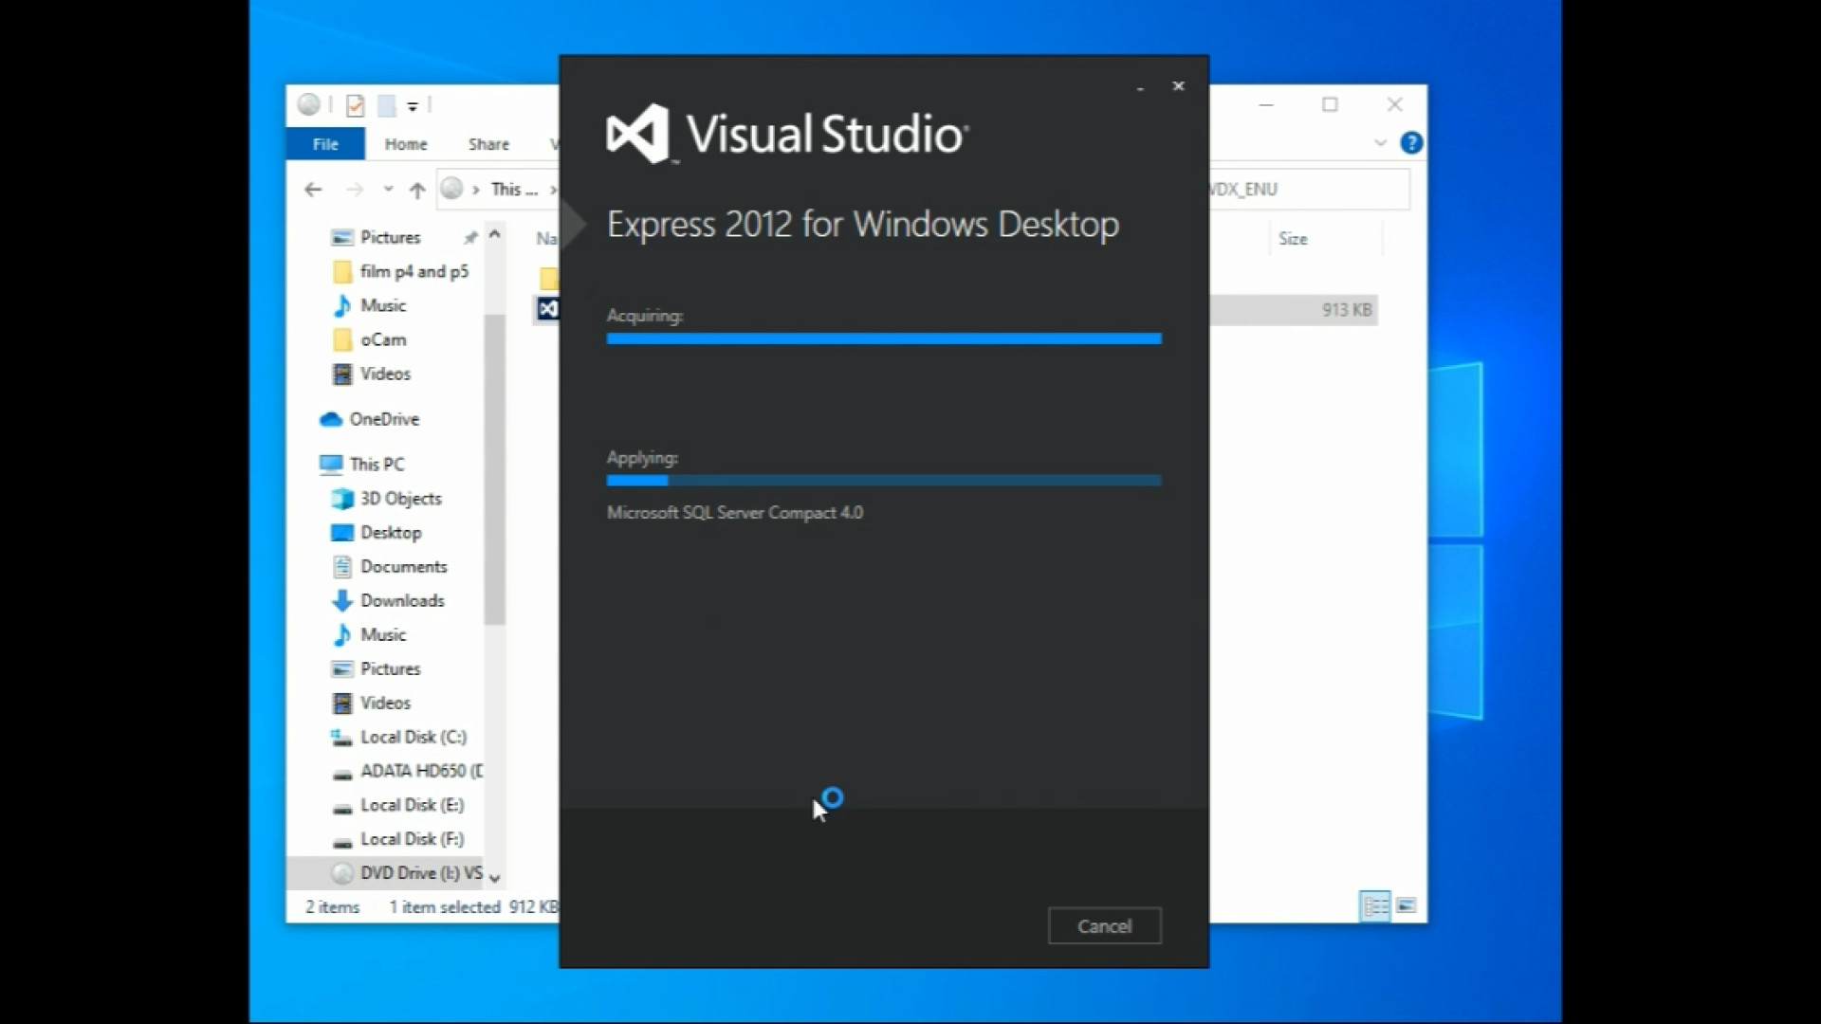The image size is (1821, 1024).
Task: Select Music under Quick access
Action: [383, 305]
